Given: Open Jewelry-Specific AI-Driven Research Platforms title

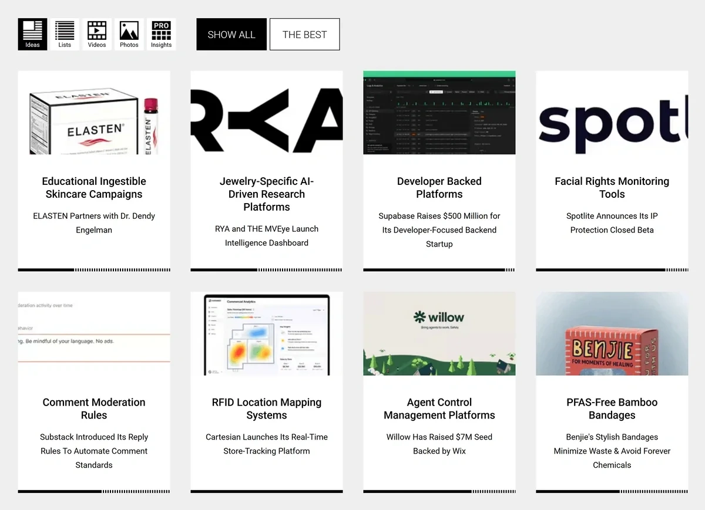Looking at the screenshot, I should coord(267,194).
